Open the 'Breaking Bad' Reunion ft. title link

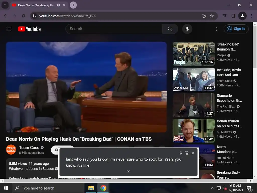coord(228,47)
